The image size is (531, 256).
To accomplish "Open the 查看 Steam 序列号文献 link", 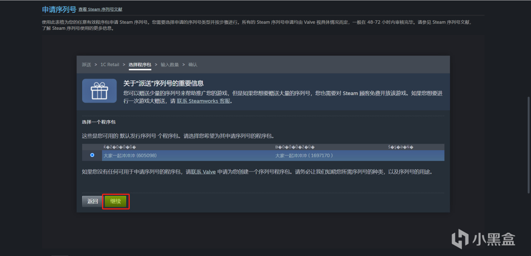I will coord(100,10).
